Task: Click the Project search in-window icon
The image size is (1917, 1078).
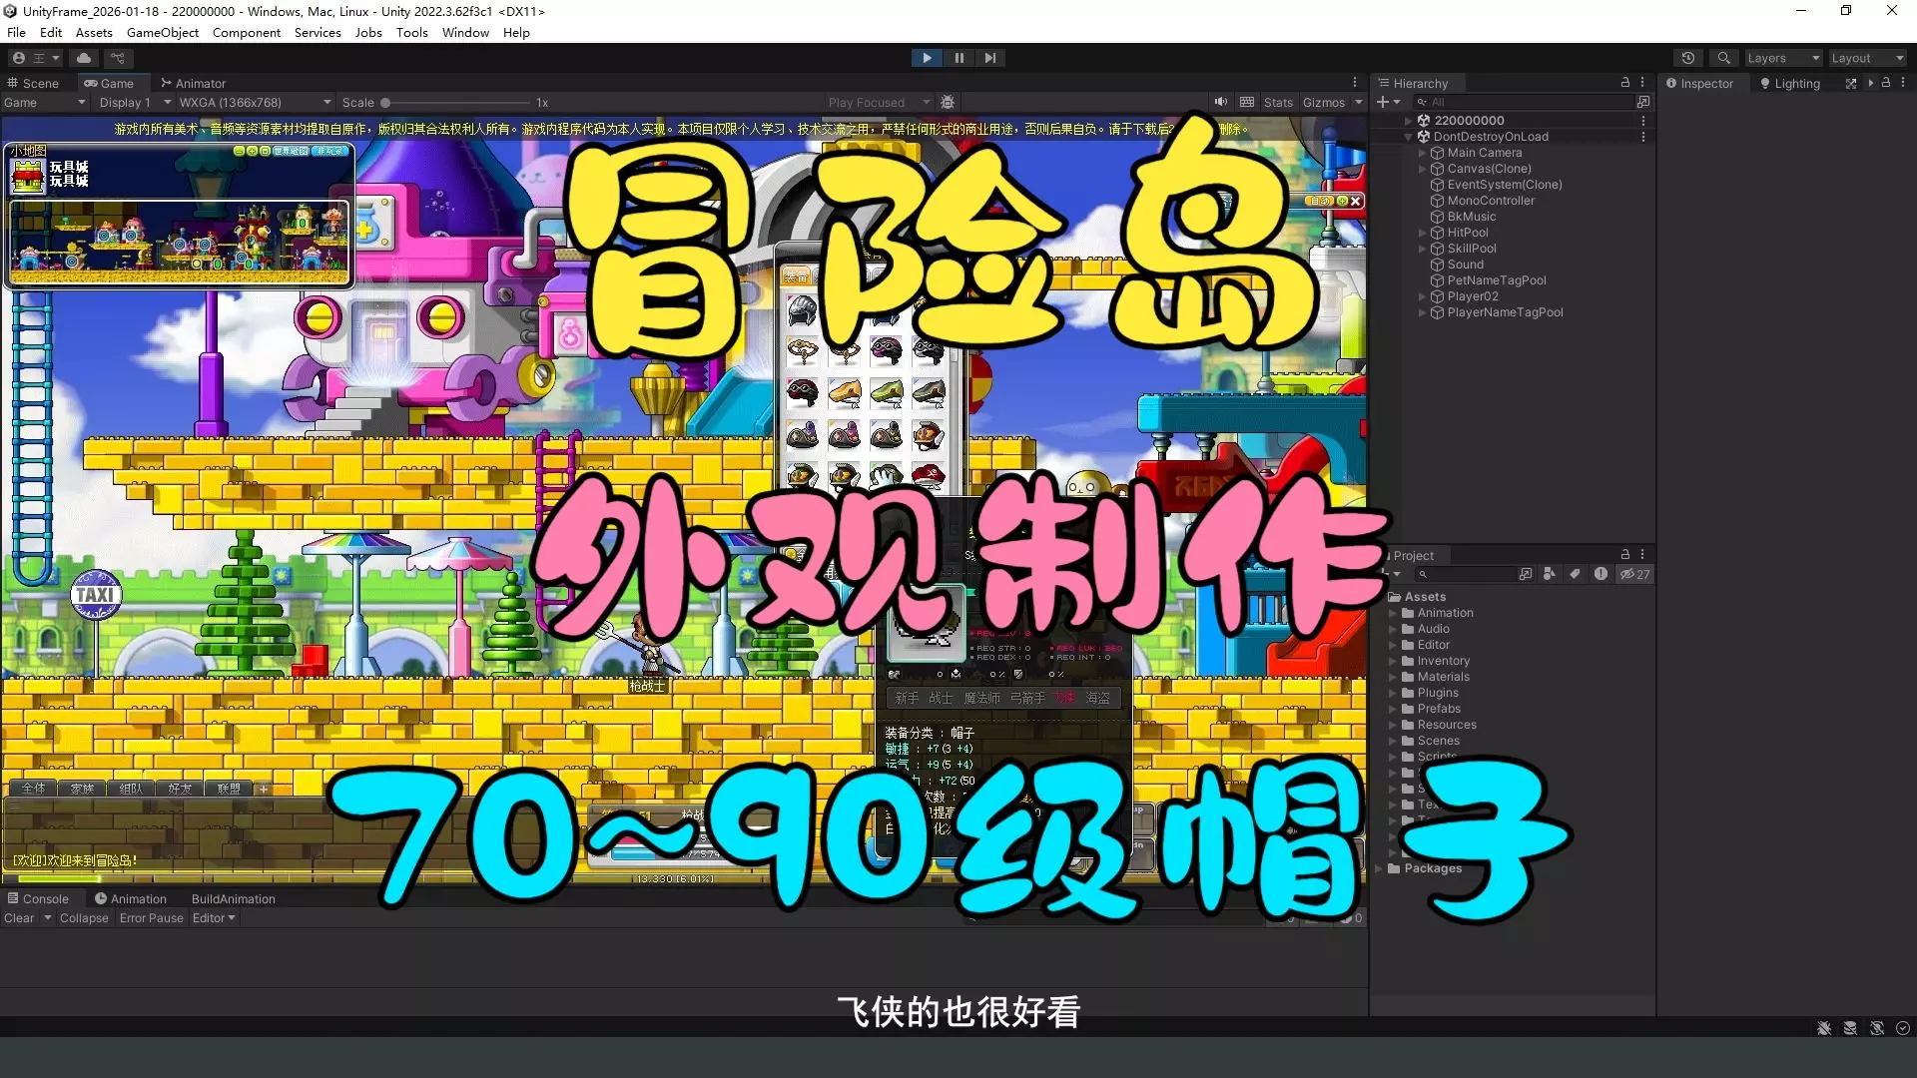Action: click(x=1526, y=574)
